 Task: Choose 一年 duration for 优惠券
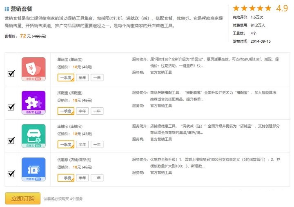point(97,178)
